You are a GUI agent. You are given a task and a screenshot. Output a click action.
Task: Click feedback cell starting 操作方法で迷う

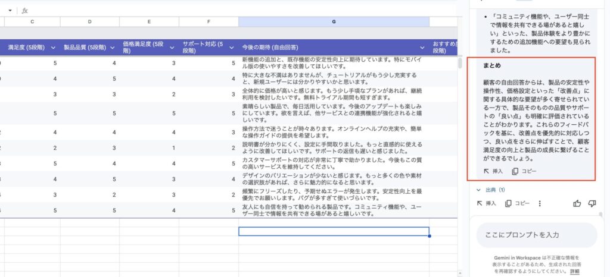[x=334, y=133]
